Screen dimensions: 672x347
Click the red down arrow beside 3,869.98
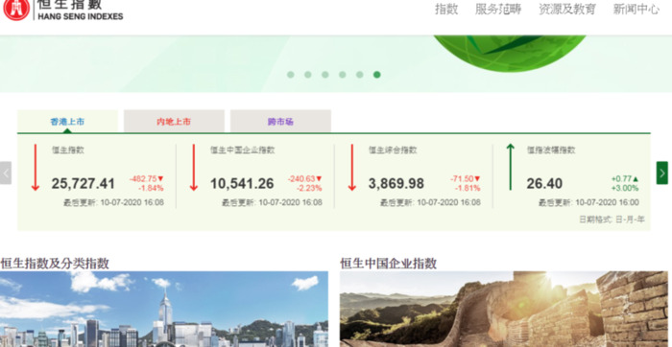pyautogui.click(x=352, y=168)
